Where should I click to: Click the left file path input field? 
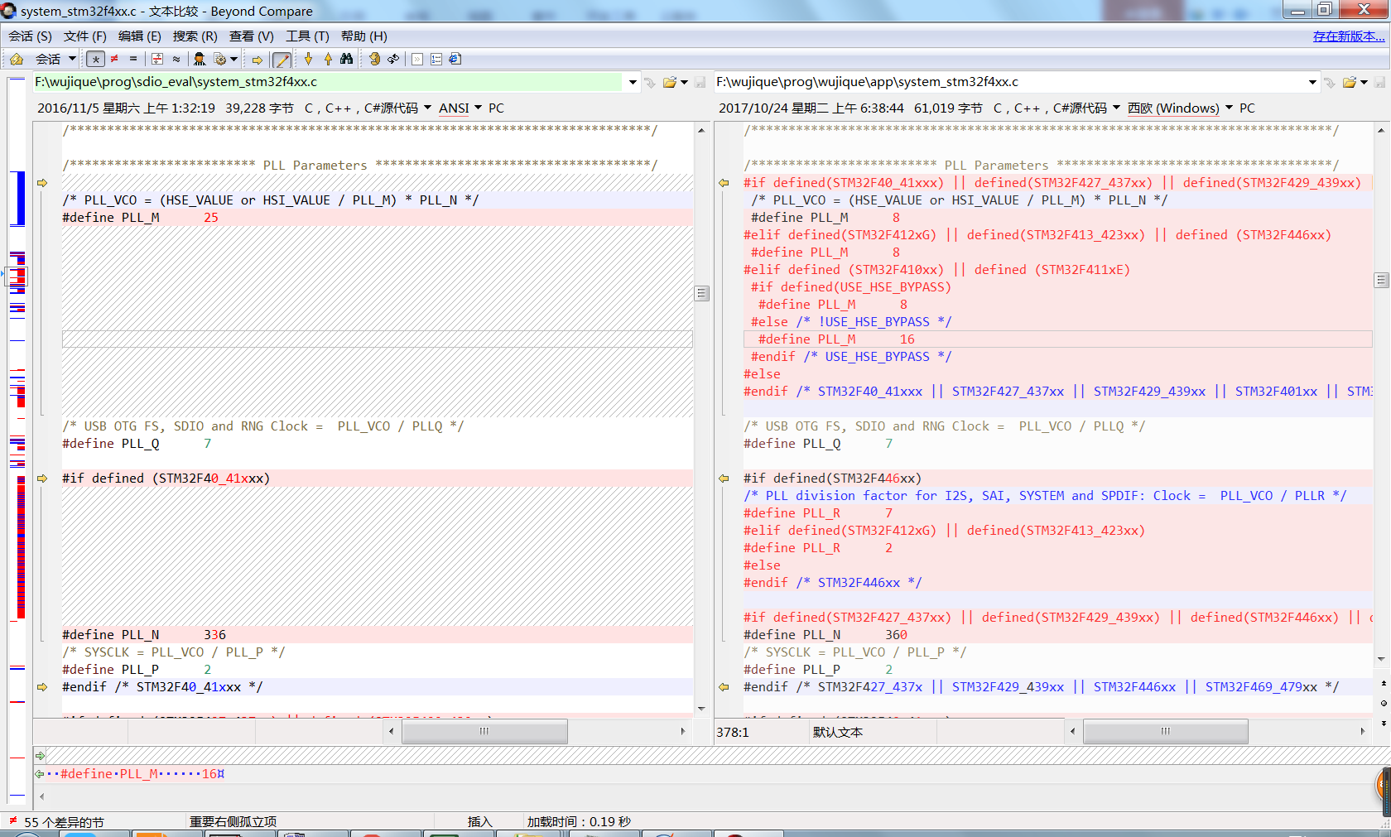(328, 82)
